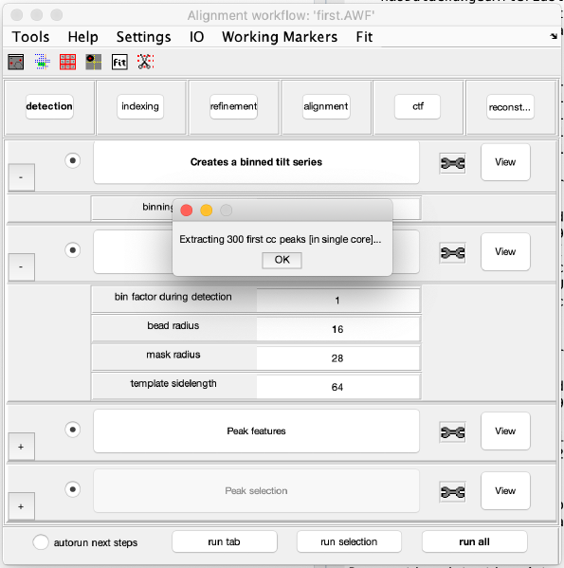Open the Working Markers menu

coord(280,37)
